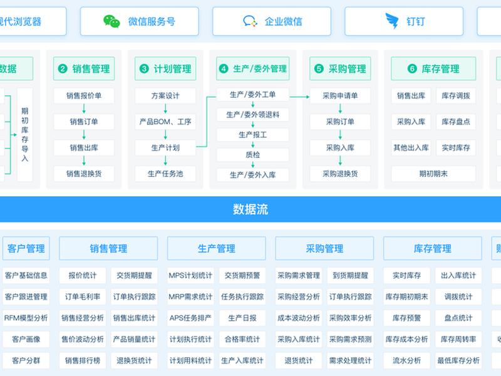Click the 交货期提醒 item
The image size is (501, 376).
coord(134,275)
